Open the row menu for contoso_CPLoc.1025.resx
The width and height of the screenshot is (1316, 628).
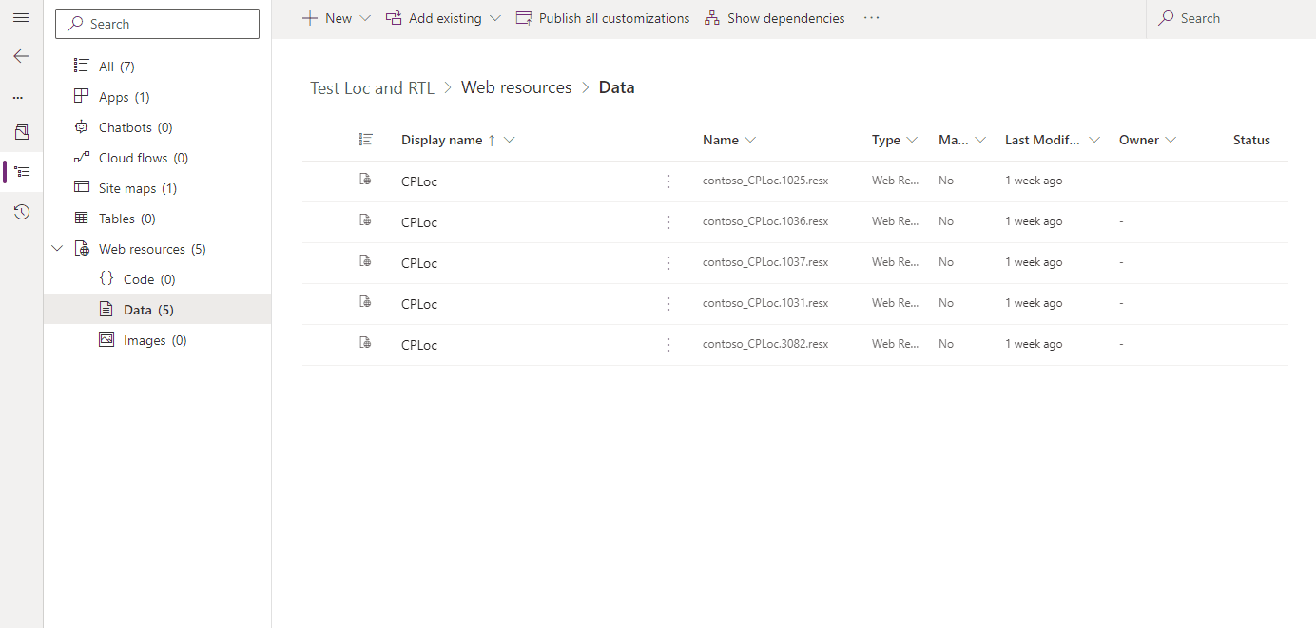point(668,180)
